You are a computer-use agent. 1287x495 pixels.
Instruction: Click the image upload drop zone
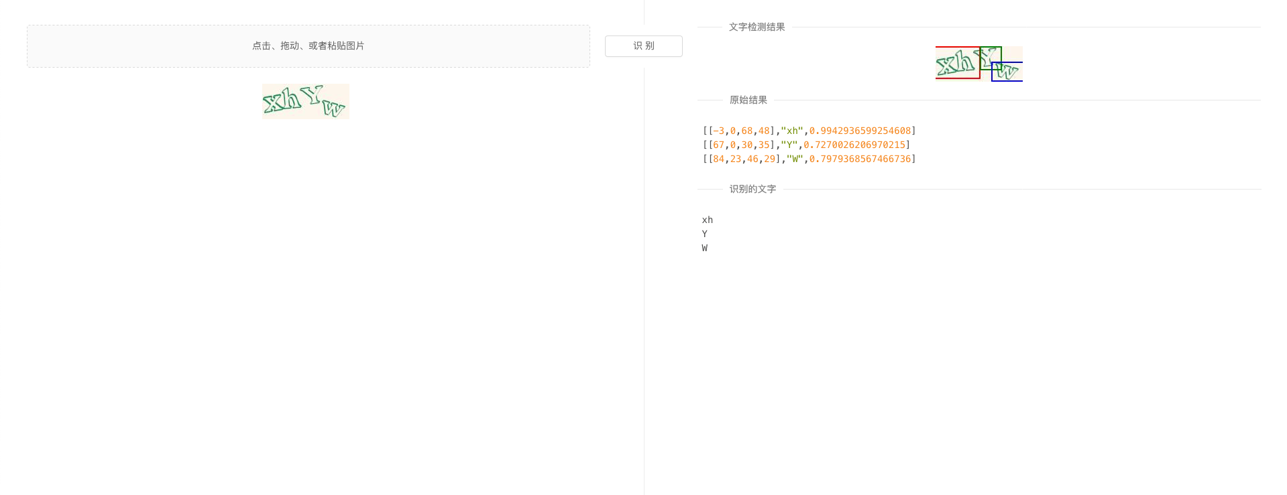point(309,46)
